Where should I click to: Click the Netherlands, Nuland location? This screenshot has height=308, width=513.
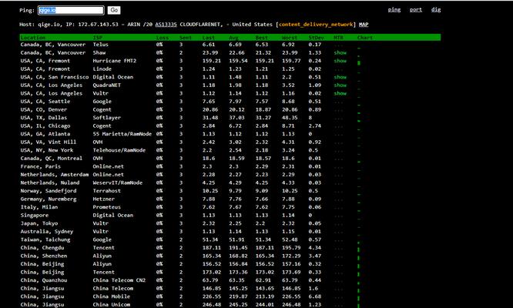pyautogui.click(x=50, y=182)
